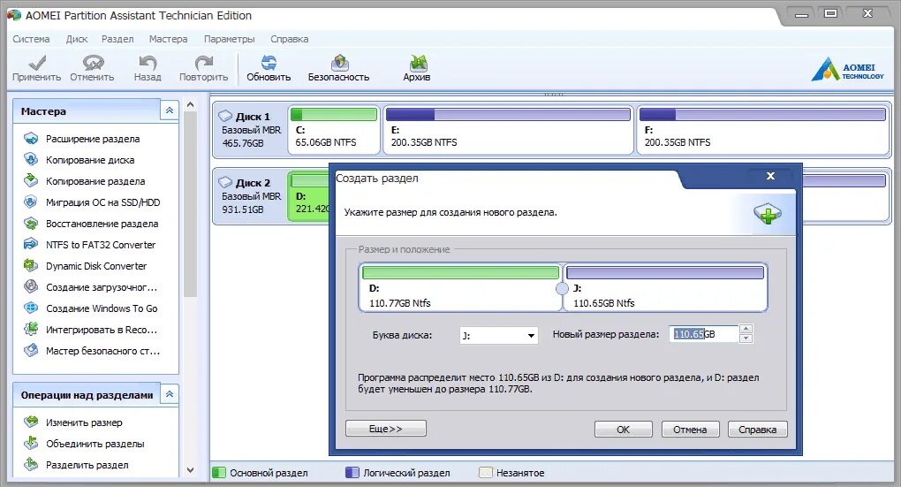Open the Система menu
901x487 pixels.
point(31,39)
